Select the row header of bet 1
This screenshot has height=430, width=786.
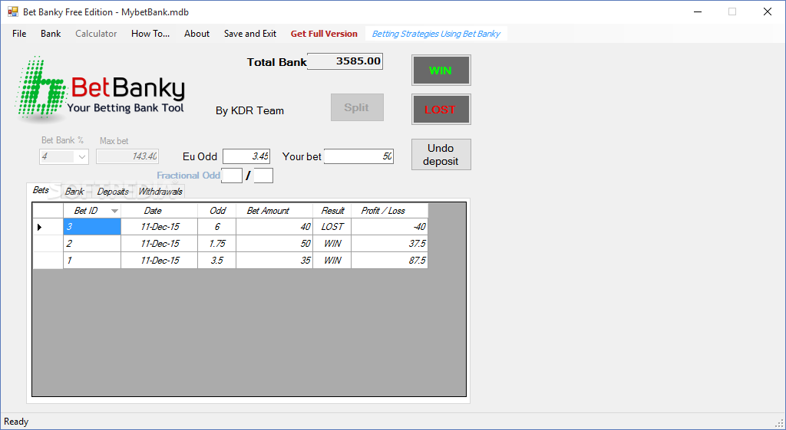coord(48,261)
